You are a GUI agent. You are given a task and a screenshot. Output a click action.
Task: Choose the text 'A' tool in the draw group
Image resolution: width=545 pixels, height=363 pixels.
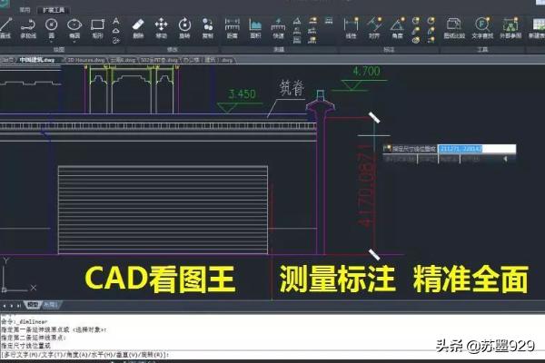pos(116,21)
